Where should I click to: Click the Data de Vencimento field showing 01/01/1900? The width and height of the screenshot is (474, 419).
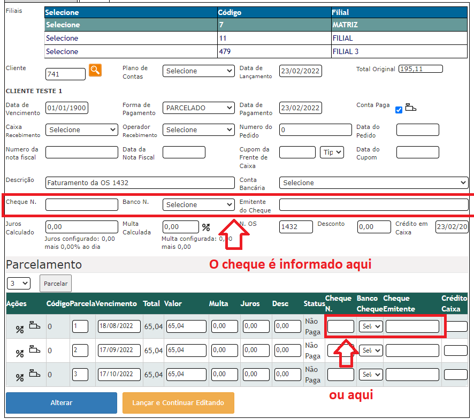[67, 108]
